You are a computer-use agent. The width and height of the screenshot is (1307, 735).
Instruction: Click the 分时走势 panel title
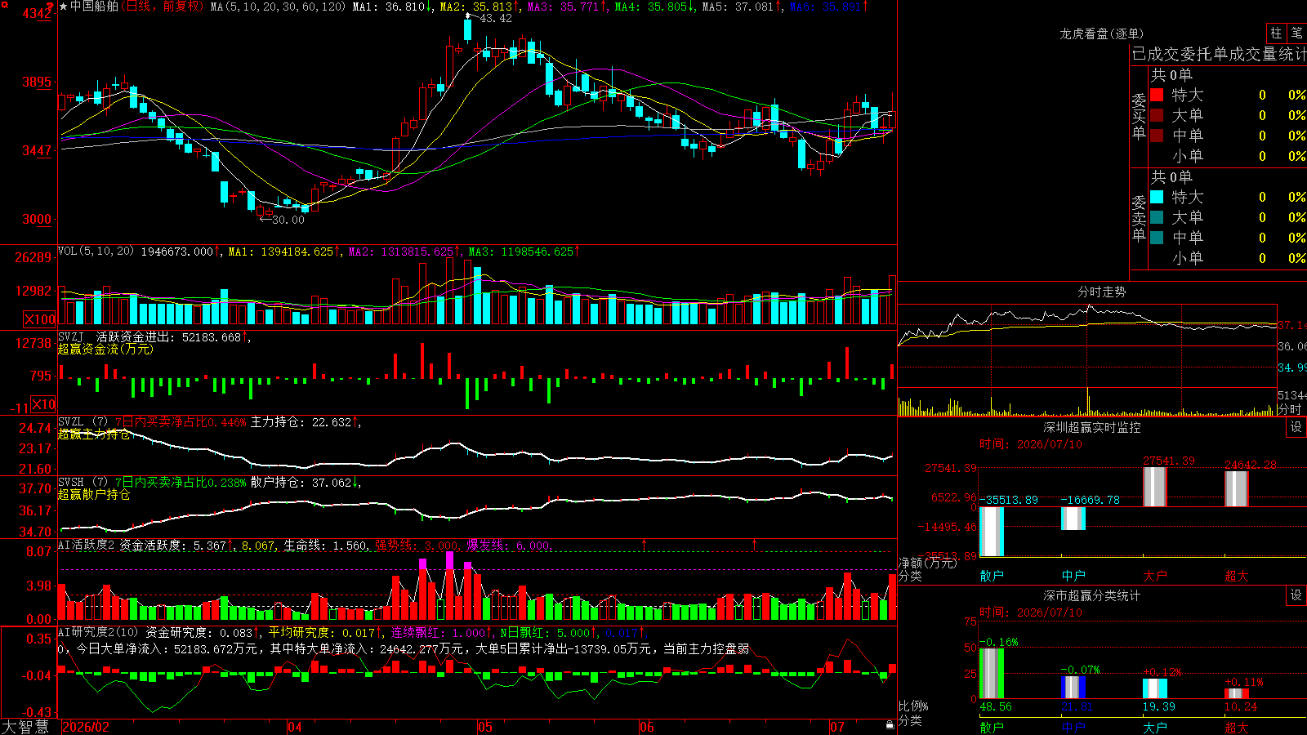1101,292
